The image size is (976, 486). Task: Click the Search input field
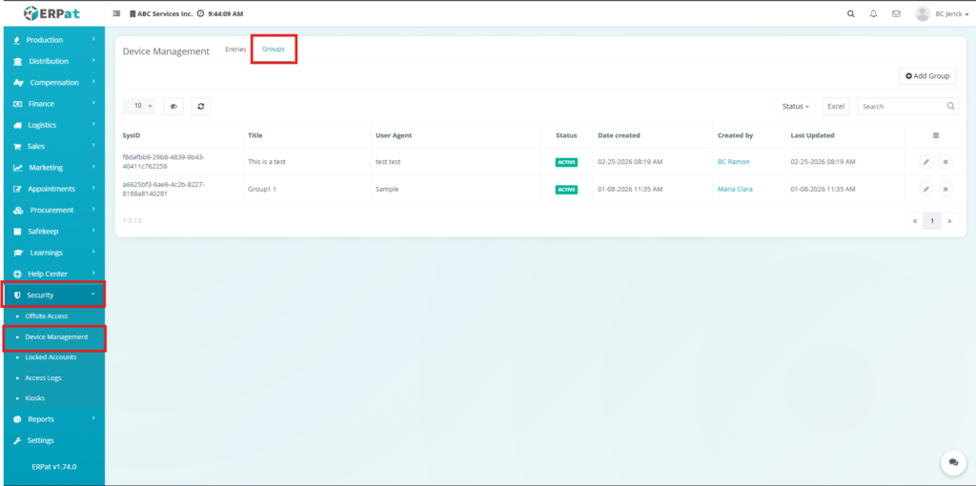[902, 107]
